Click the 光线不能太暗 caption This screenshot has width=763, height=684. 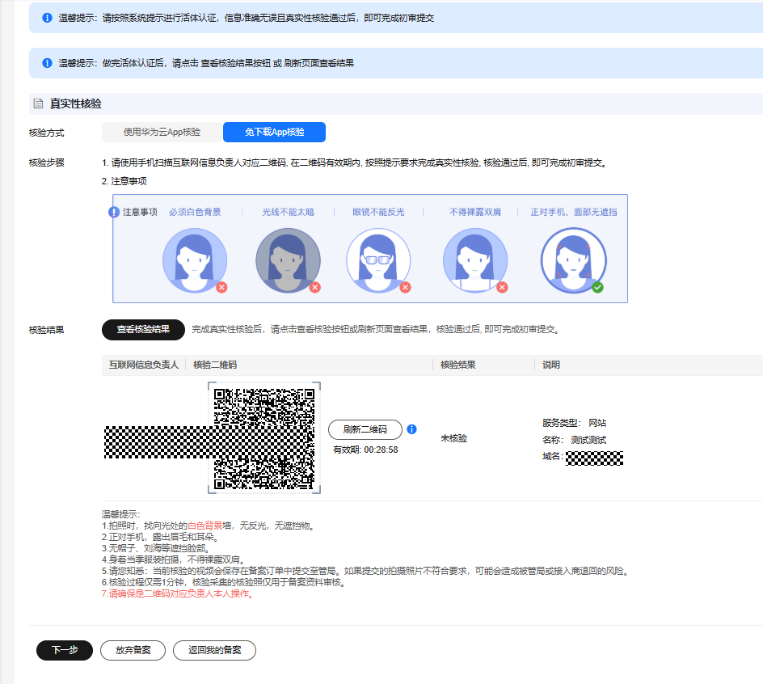[288, 213]
